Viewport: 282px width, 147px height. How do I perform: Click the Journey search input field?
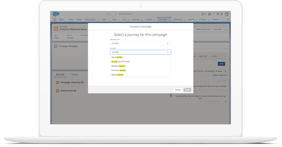141,52
